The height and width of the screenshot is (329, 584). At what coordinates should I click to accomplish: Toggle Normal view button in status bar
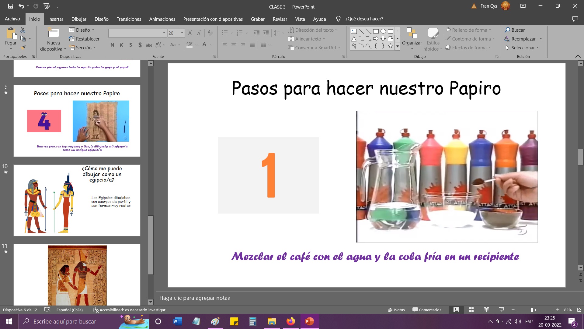[456, 310]
